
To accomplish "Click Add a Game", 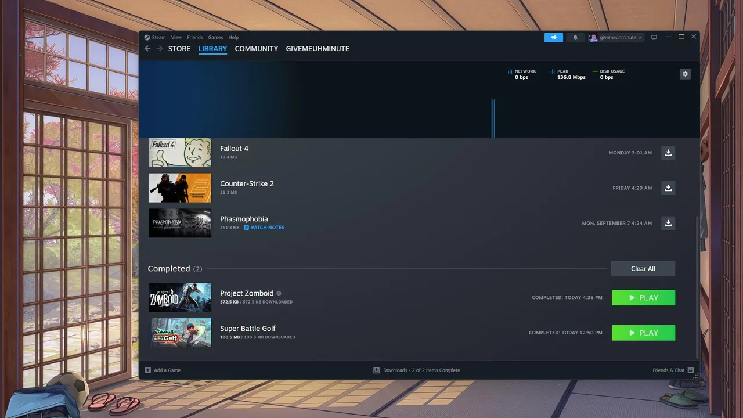I will pyautogui.click(x=163, y=370).
